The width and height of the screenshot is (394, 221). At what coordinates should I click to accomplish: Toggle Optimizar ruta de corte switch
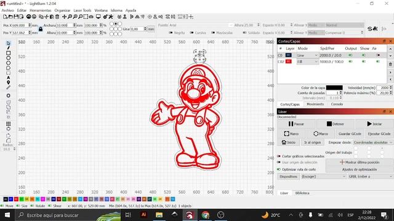point(279,169)
